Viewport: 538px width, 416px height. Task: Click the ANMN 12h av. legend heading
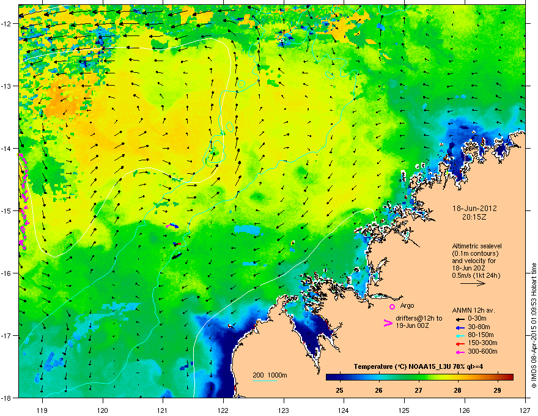(474, 310)
